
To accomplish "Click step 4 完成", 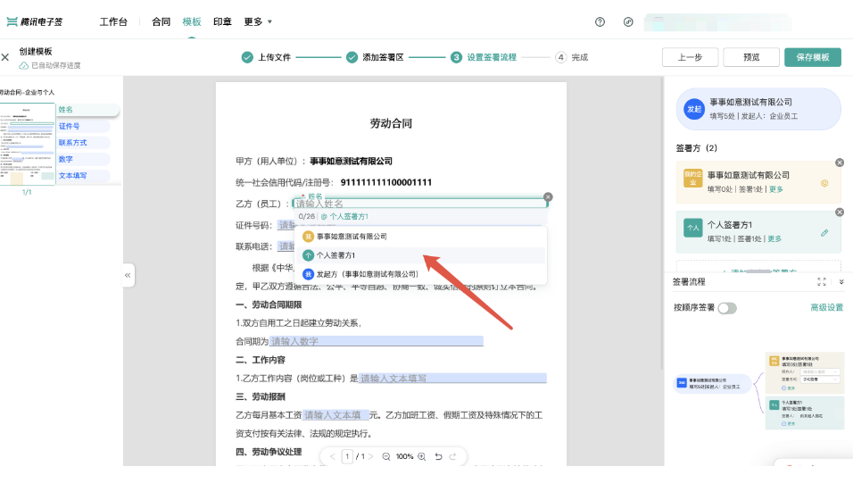I will click(x=571, y=57).
